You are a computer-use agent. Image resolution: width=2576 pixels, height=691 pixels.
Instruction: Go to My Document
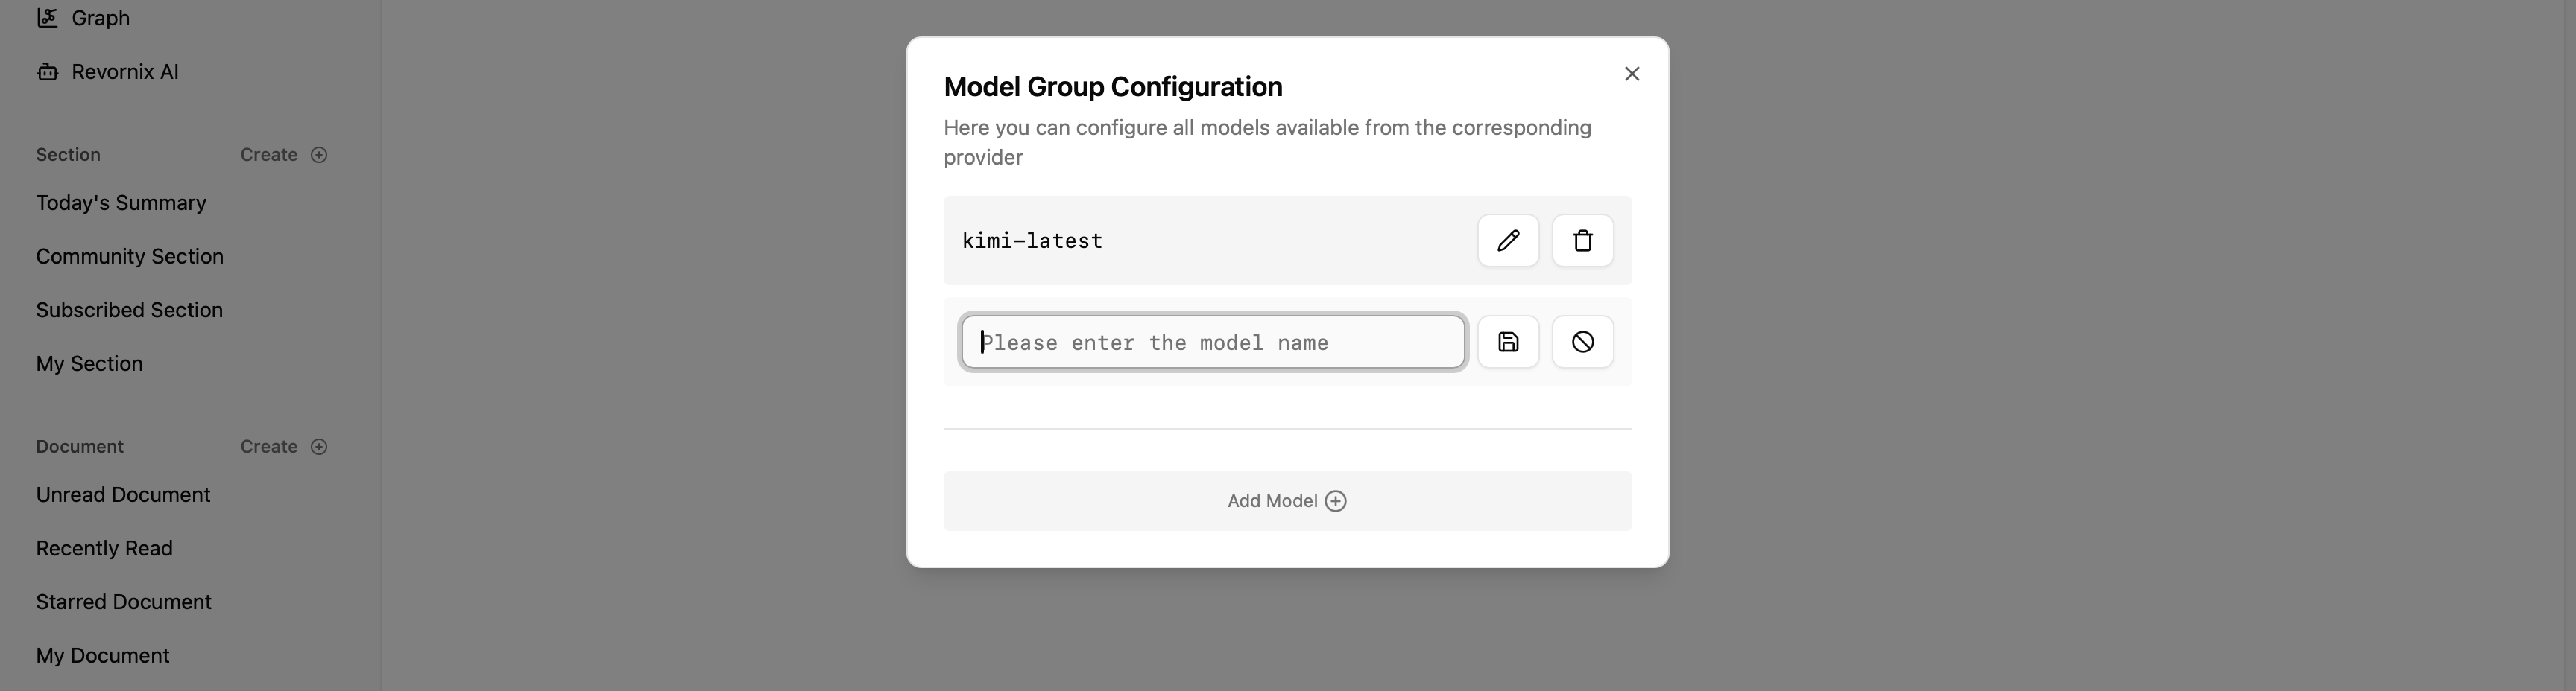[x=103, y=655]
